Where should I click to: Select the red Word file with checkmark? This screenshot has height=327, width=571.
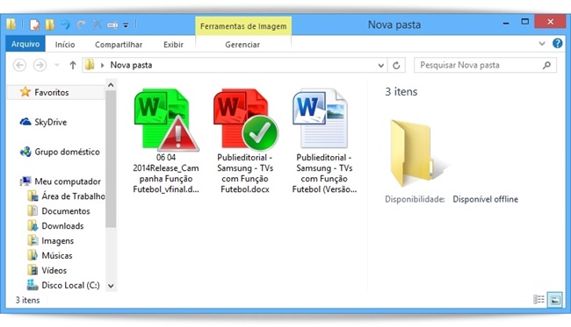245,119
